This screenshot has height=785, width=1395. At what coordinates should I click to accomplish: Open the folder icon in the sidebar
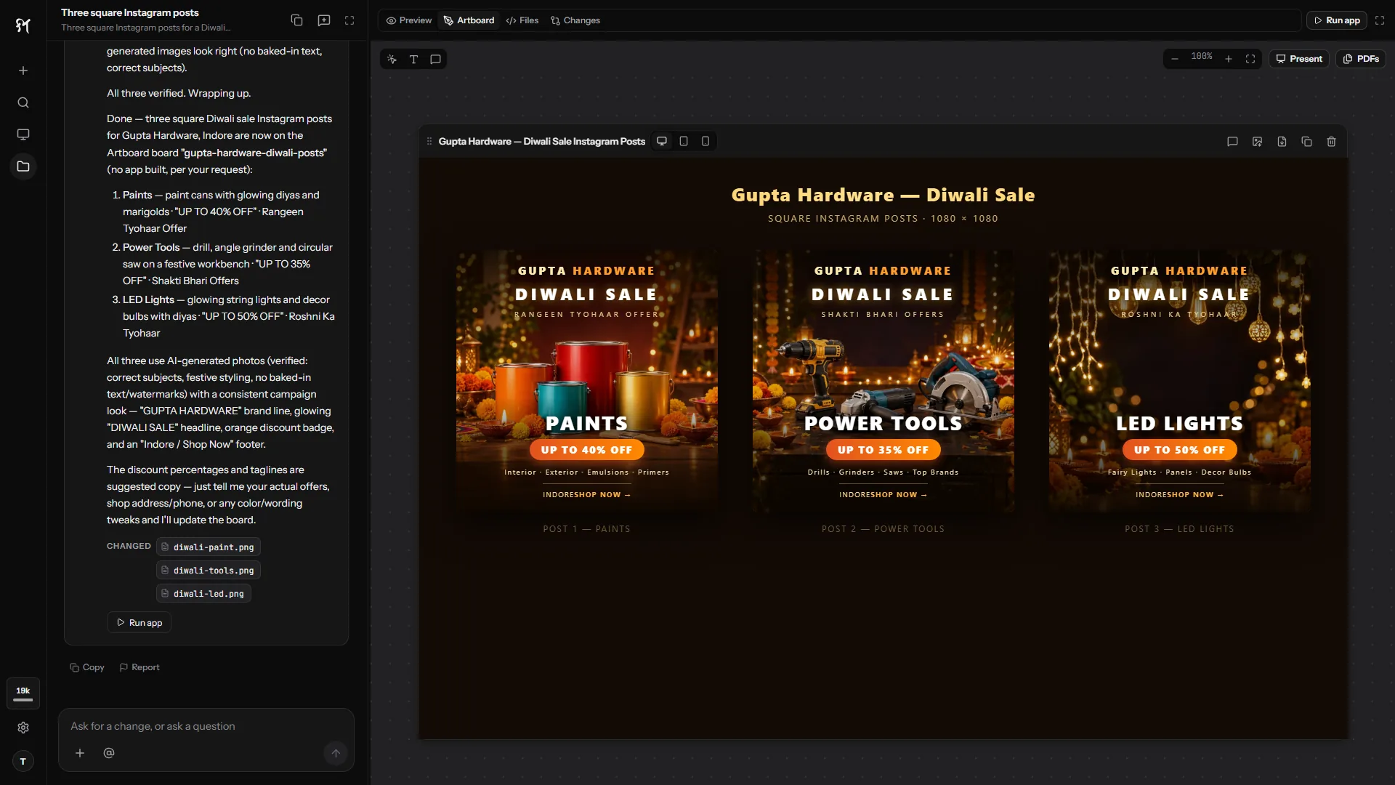pos(23,166)
